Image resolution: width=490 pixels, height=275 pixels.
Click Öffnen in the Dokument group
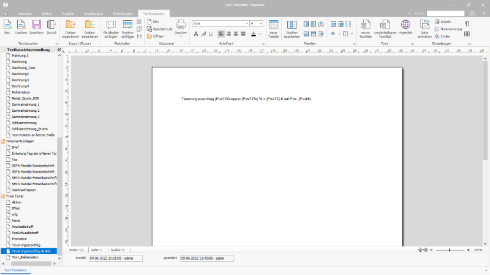pyautogui.click(x=156, y=36)
